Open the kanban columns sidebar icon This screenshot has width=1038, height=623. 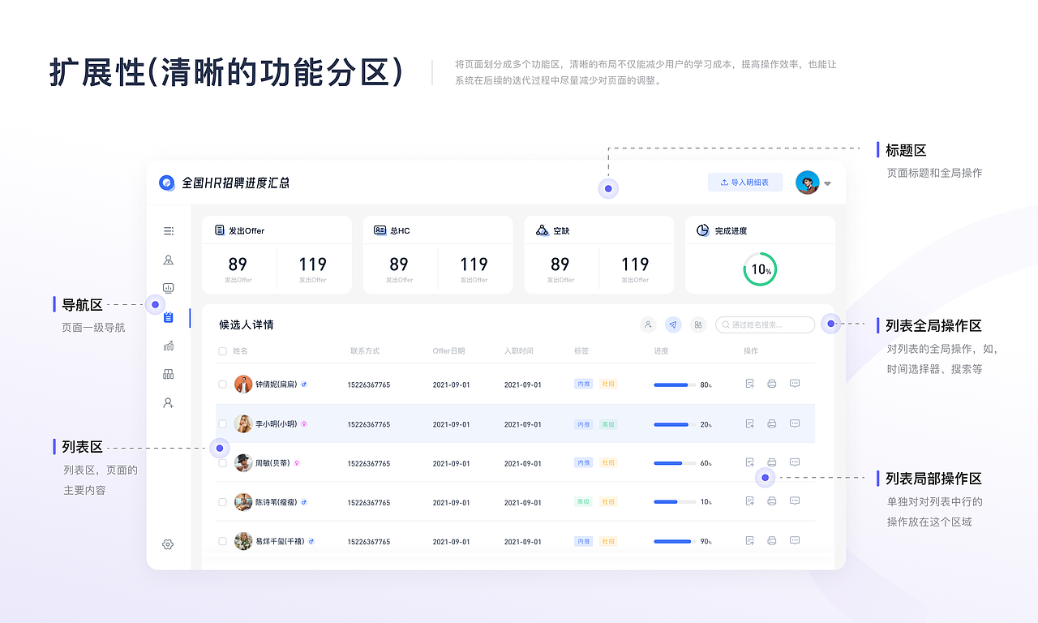pos(169,374)
